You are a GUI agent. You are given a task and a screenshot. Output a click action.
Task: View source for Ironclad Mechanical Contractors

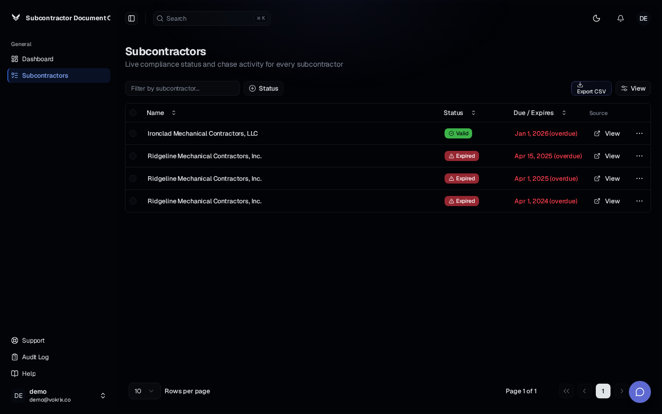coord(607,133)
